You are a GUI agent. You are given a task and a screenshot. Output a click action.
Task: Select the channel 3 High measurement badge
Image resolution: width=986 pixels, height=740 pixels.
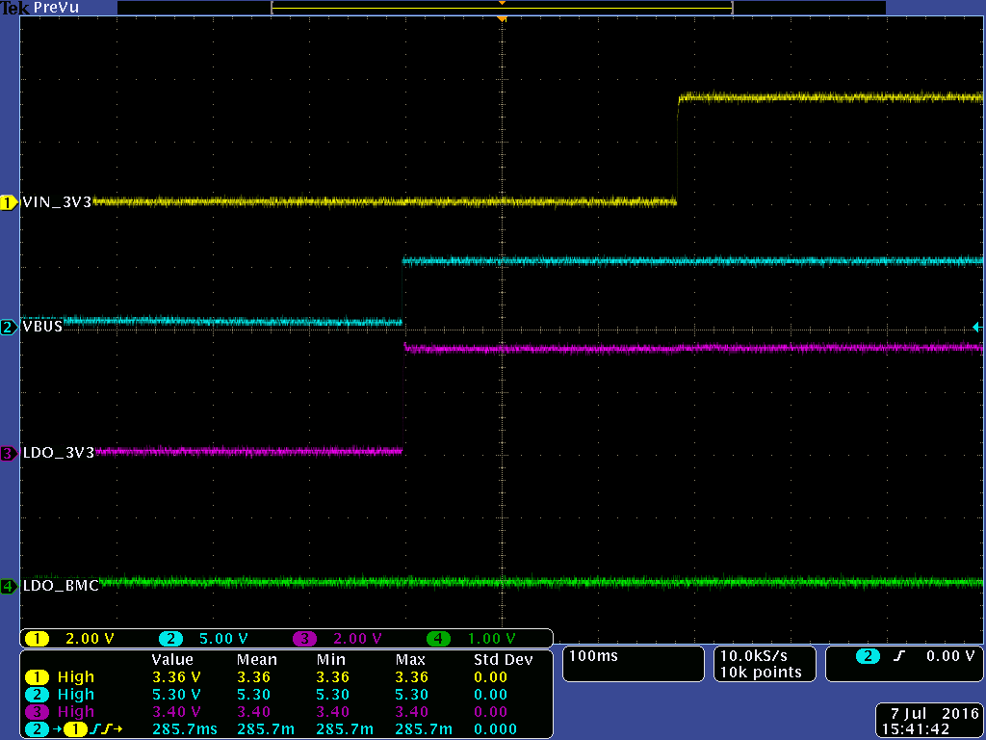point(38,712)
